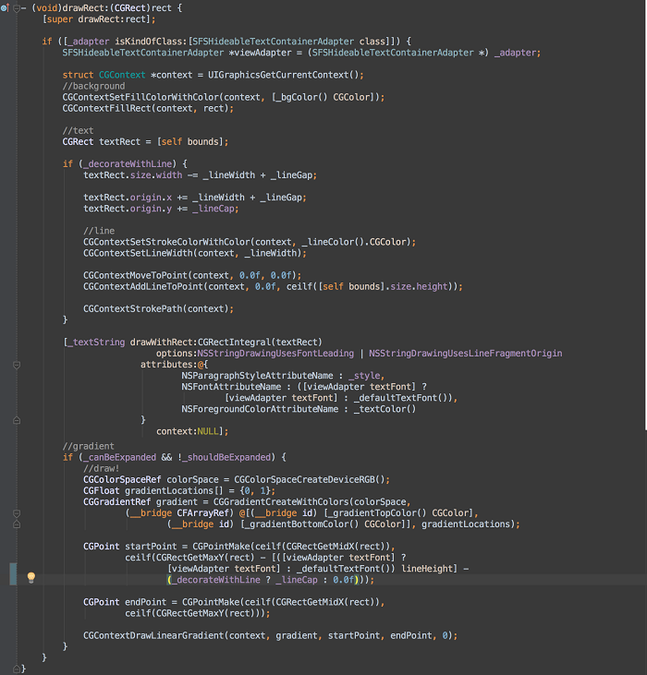Click the yellow lightbulb intention icon

click(31, 578)
